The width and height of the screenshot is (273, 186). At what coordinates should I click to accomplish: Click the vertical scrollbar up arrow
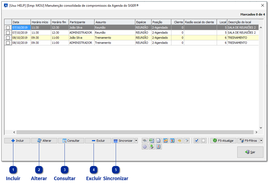(261, 27)
